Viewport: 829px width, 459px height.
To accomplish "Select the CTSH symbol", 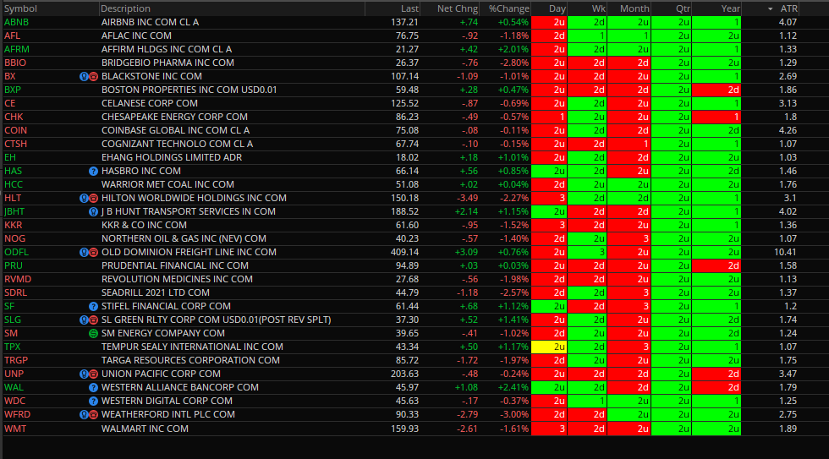I will [15, 144].
